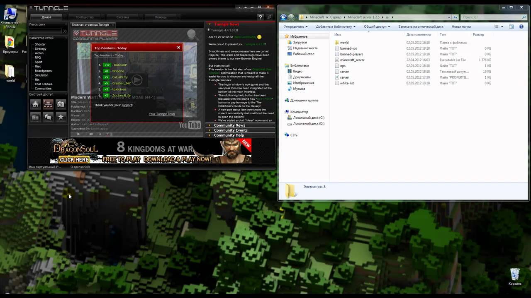Screen dimensions: 531x298
Task: Select Shooter in the network navigator
Action: point(40,44)
